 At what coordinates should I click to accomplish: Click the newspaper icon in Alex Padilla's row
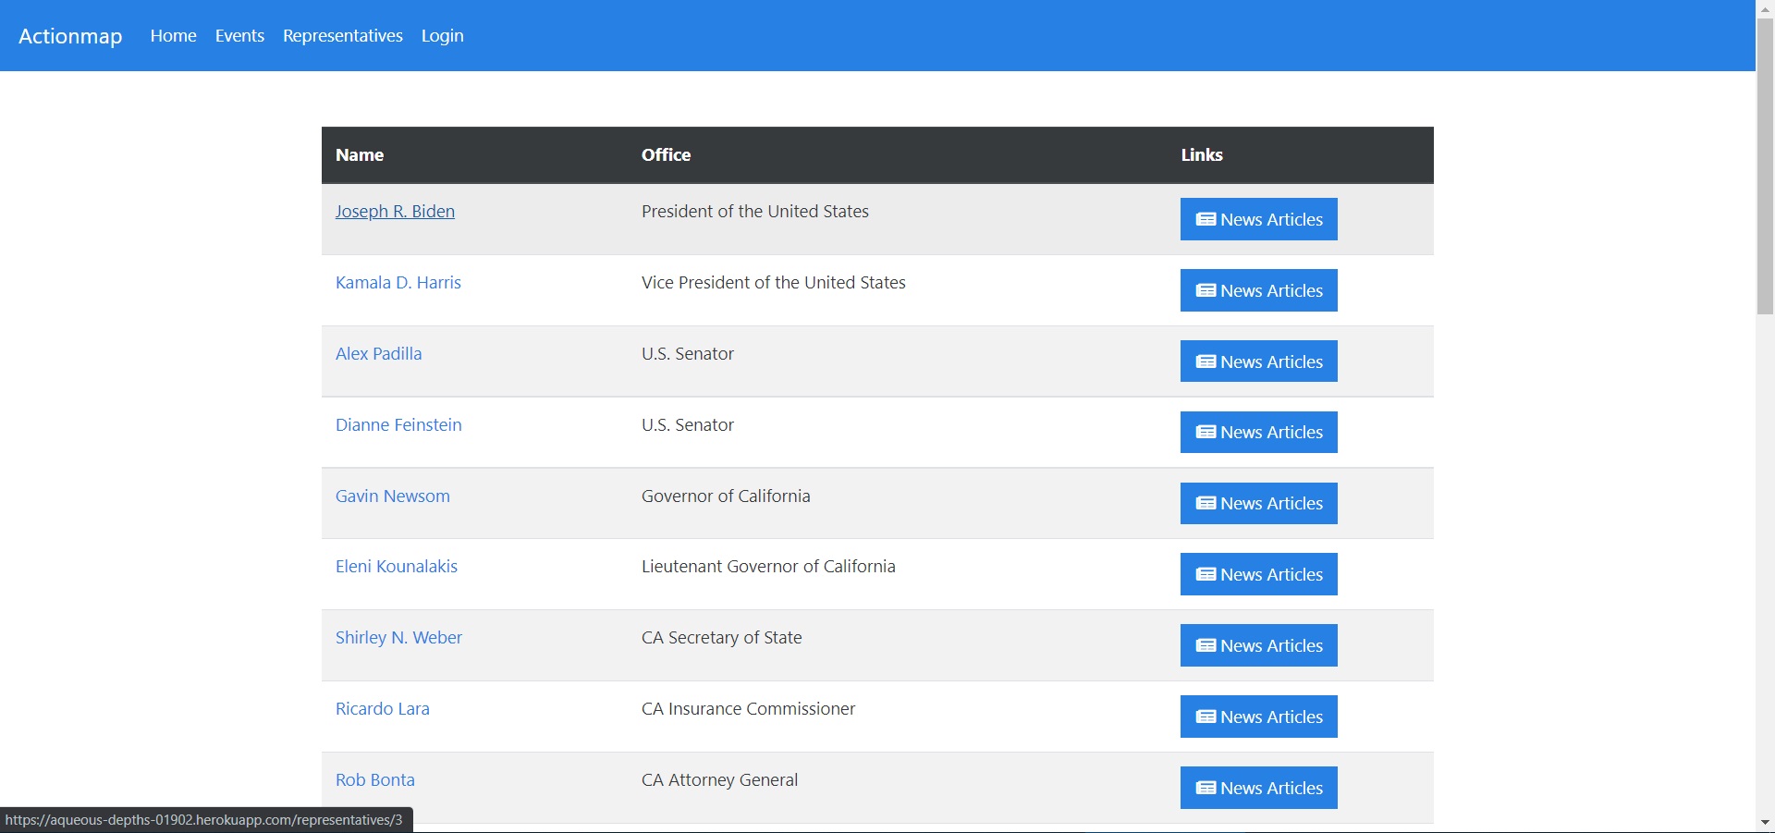click(x=1206, y=361)
